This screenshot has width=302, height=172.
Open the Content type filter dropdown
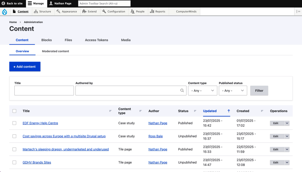(x=203, y=91)
